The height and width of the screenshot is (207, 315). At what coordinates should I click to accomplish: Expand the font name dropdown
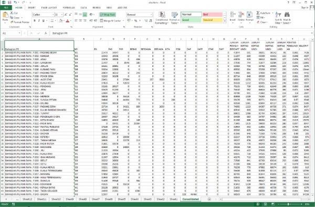(53, 15)
